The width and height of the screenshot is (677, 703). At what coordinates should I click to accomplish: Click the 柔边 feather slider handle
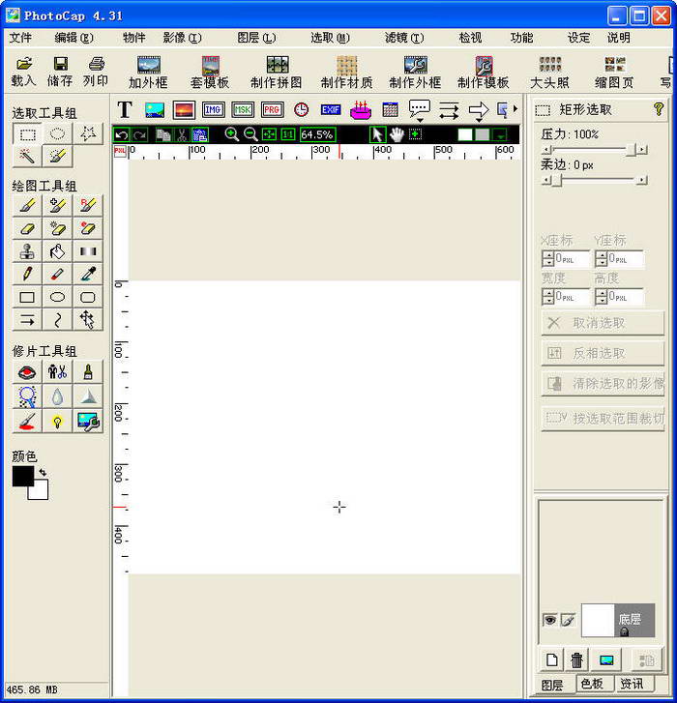click(x=556, y=180)
